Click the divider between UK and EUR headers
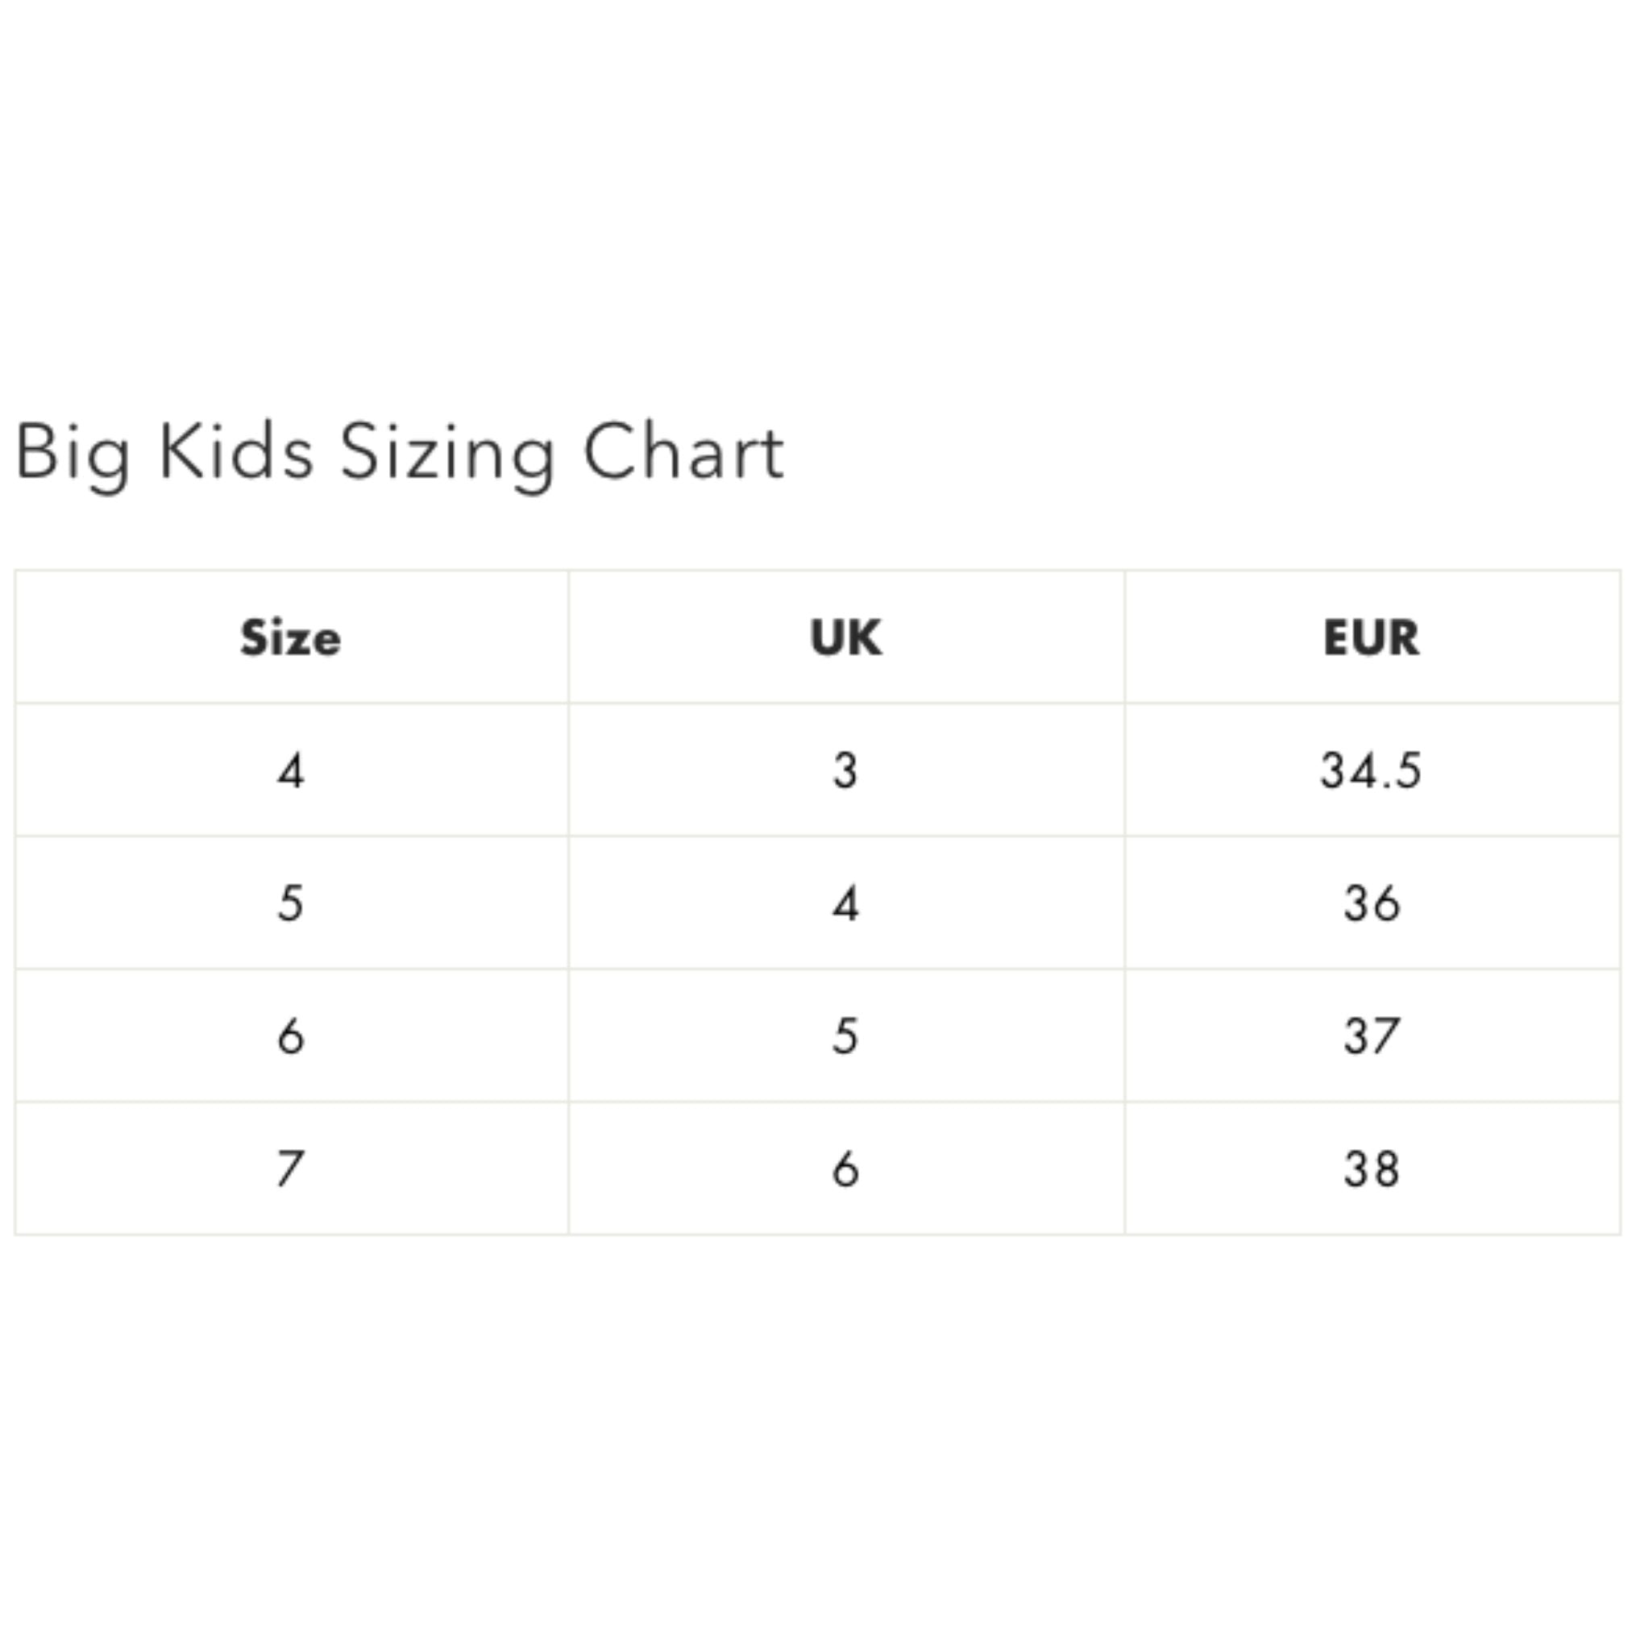 click(1125, 638)
